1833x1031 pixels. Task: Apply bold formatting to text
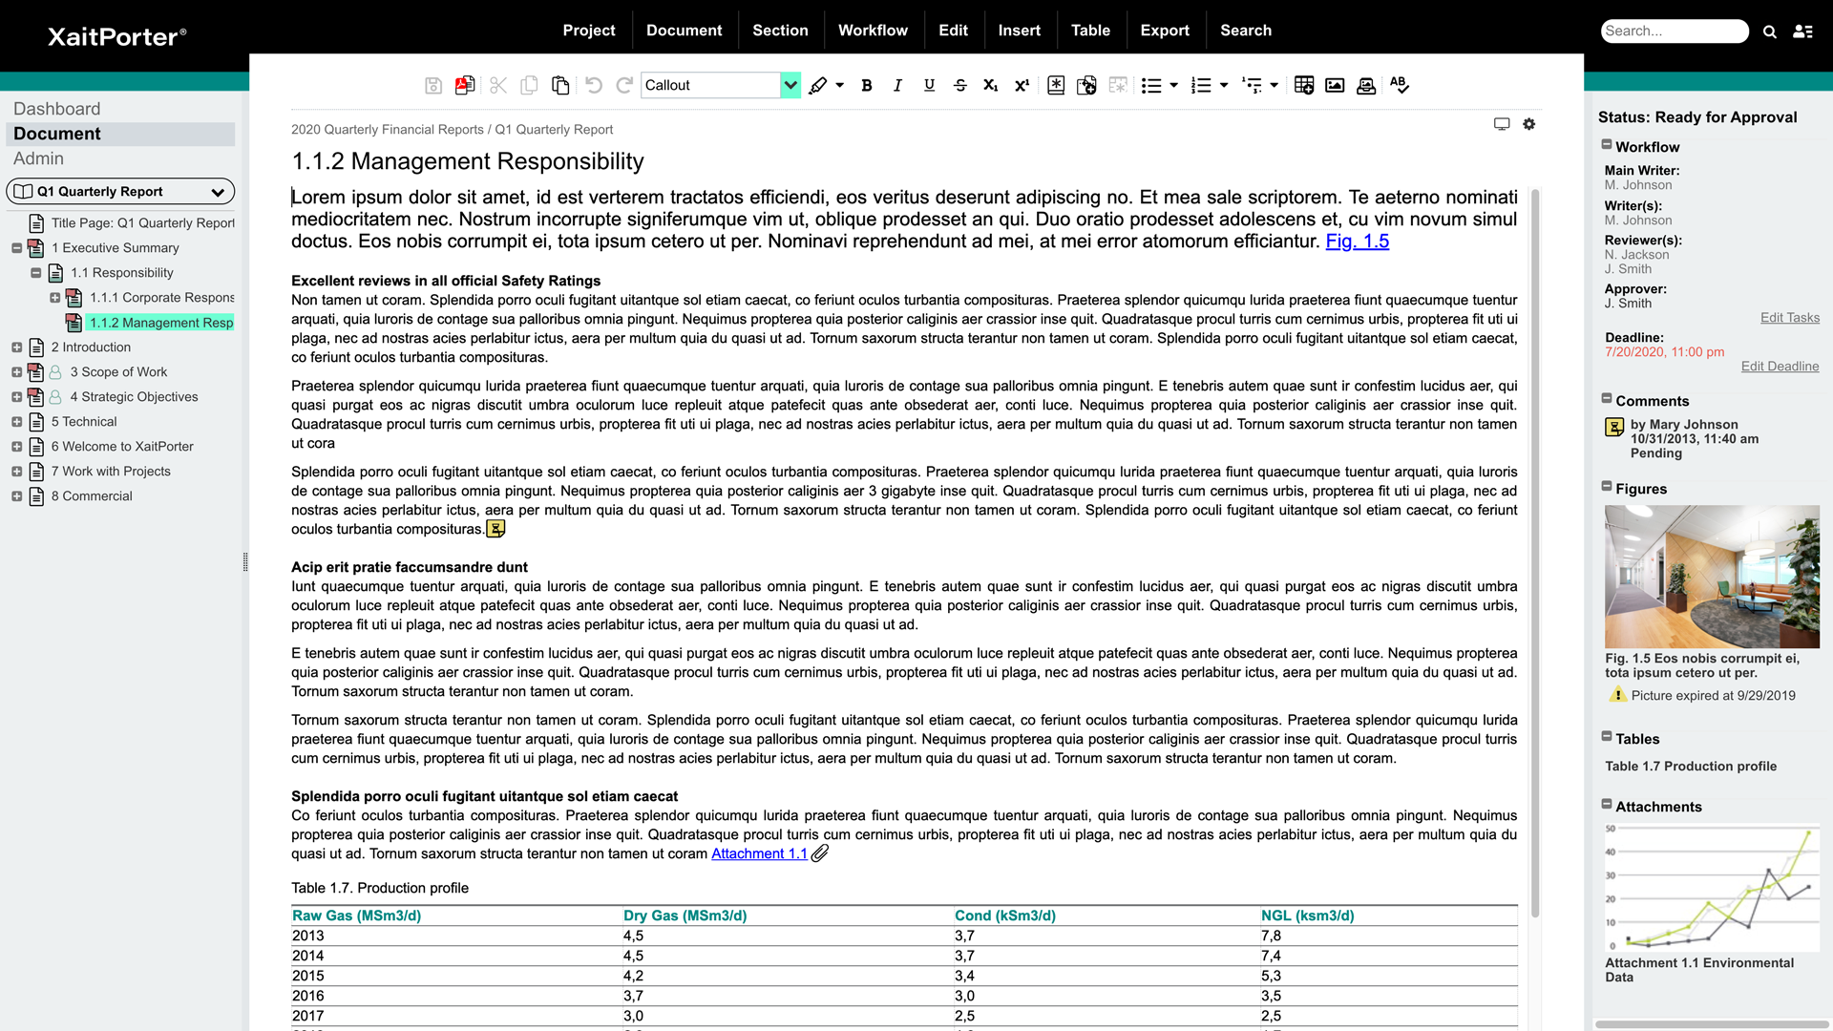[866, 85]
